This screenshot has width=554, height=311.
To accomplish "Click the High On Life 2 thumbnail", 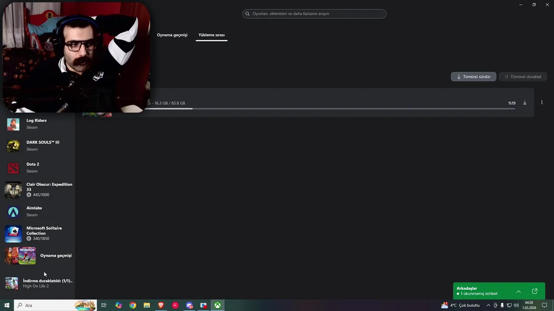I will pos(12,283).
